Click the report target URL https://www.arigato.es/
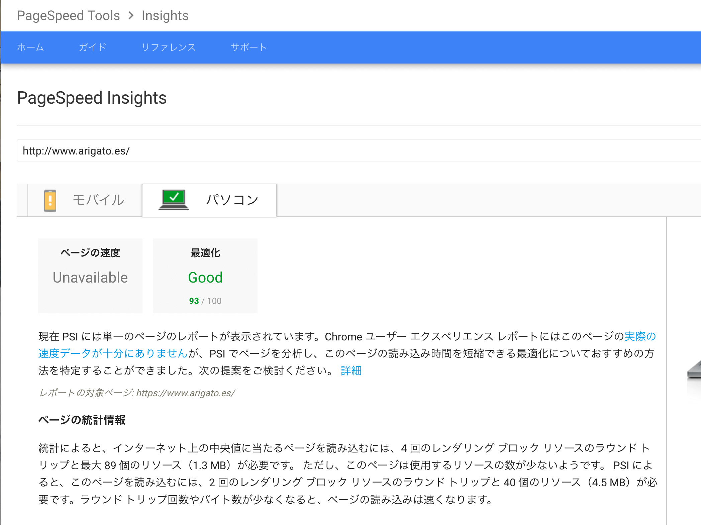The height and width of the screenshot is (525, 701). pyautogui.click(x=186, y=393)
